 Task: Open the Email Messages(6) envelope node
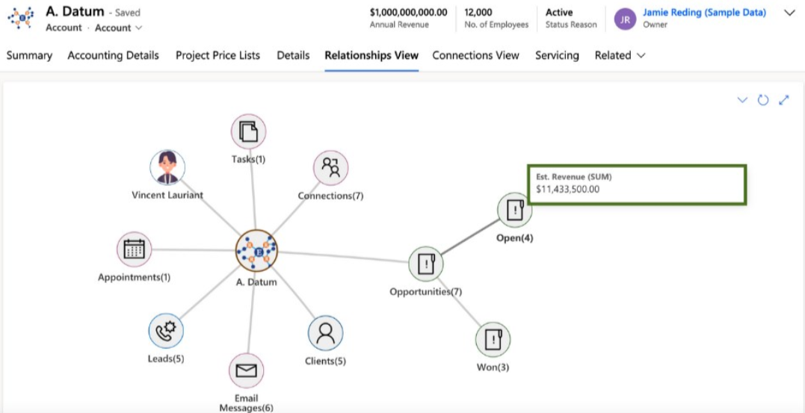point(247,371)
